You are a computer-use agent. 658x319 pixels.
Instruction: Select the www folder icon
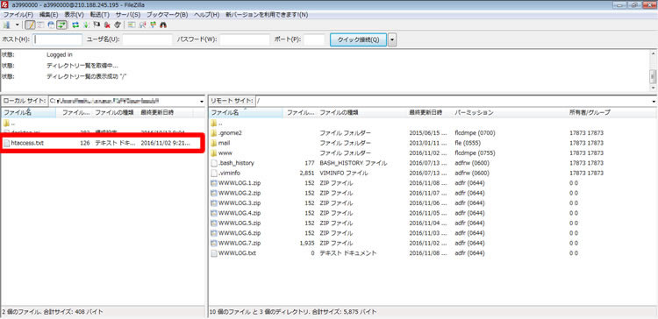213,153
